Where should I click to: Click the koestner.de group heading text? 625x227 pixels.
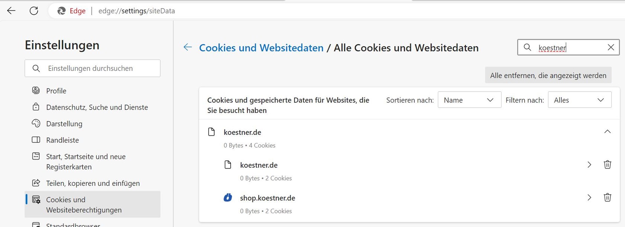pyautogui.click(x=242, y=132)
